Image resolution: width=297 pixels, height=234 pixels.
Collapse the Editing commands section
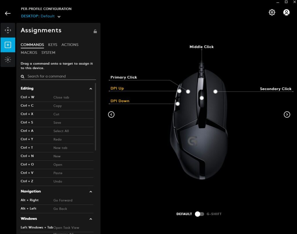point(91,89)
